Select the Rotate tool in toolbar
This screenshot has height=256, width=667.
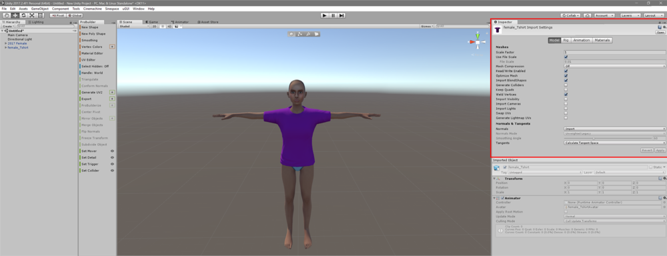[23, 15]
